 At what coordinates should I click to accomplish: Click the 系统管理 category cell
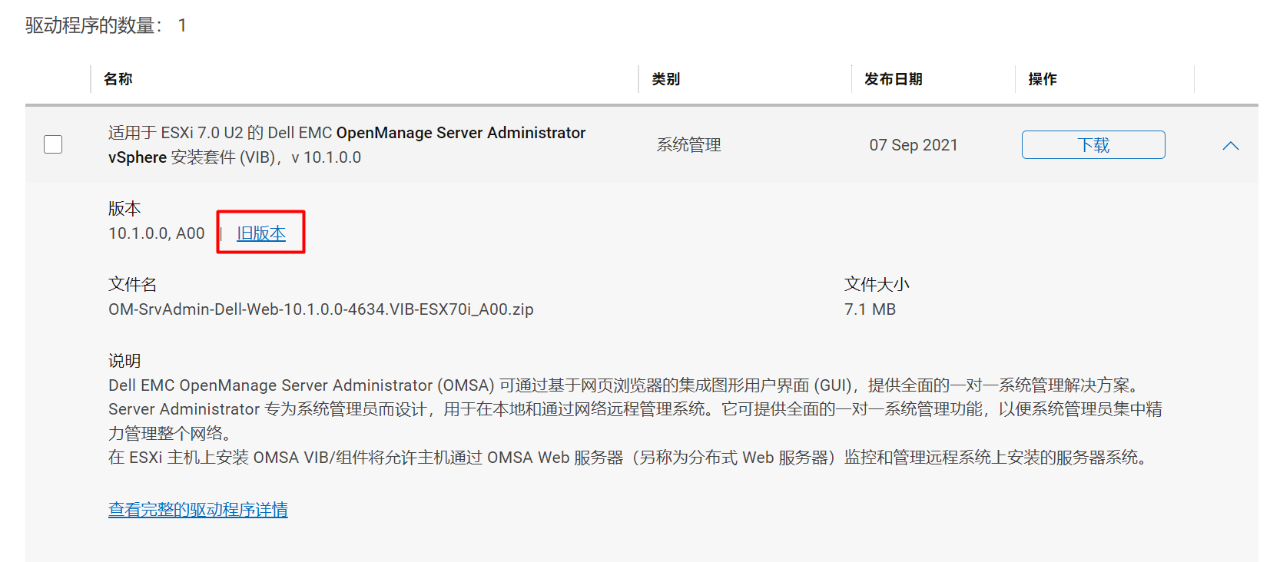[689, 145]
